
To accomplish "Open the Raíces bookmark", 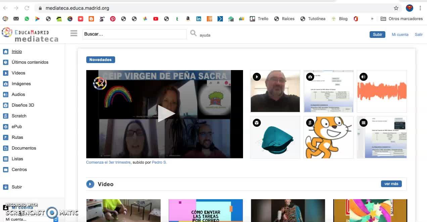I will pyautogui.click(x=284, y=19).
